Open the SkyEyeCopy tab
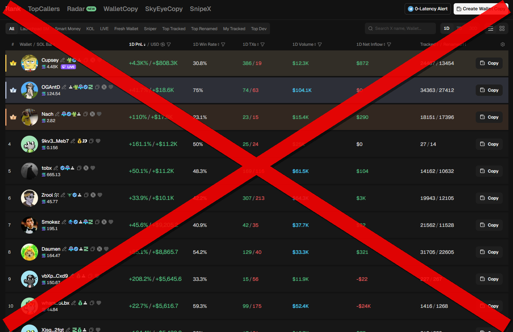513x332 pixels. coord(164,9)
